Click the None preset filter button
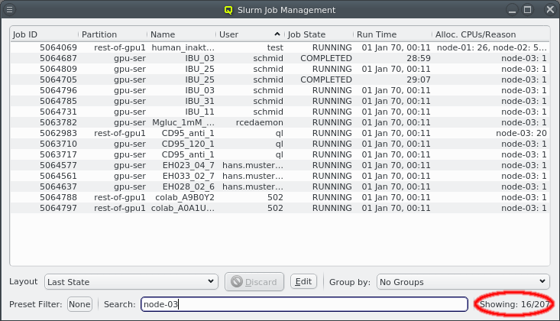Viewport: 560px width, 321px height. click(x=79, y=304)
